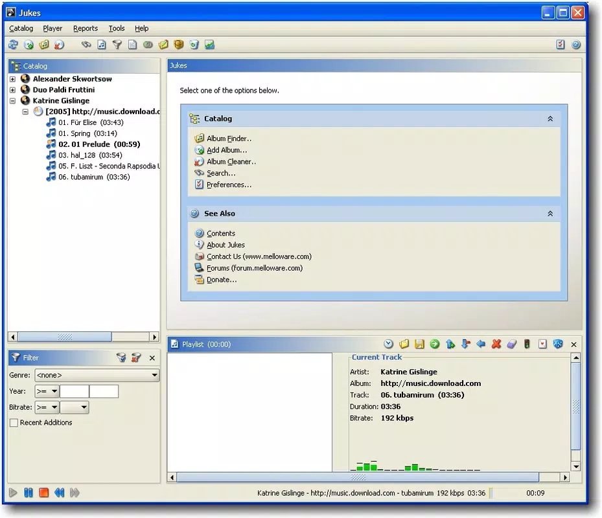This screenshot has height=518, width=602.
Task: Click the funnel filter toolbar icon
Action: (117, 45)
